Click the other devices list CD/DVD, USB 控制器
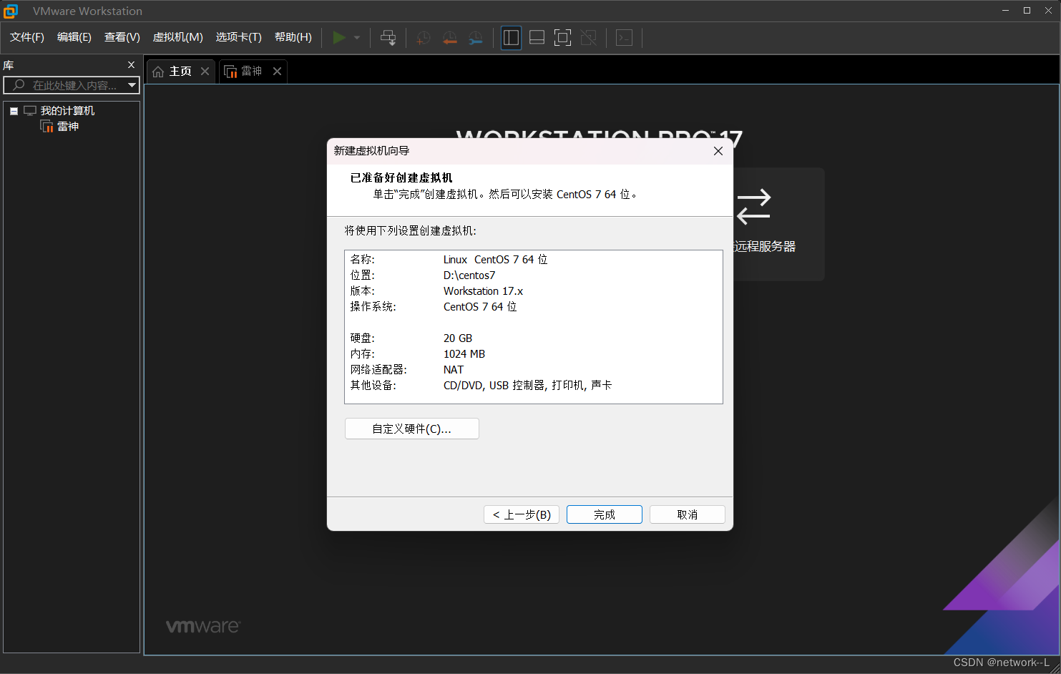 tap(528, 386)
